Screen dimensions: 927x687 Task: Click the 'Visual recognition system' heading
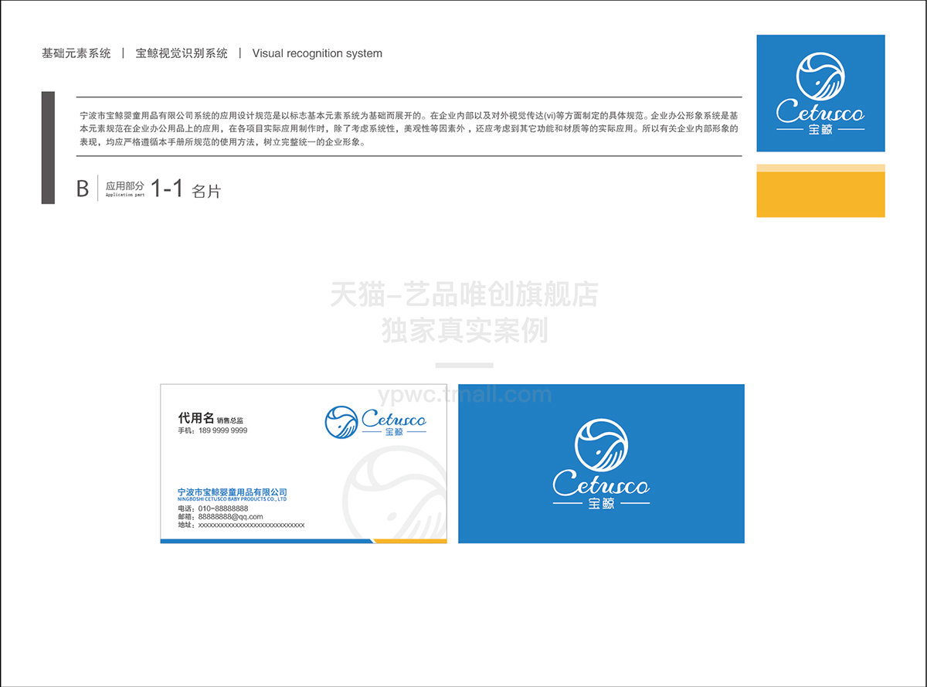coord(317,53)
